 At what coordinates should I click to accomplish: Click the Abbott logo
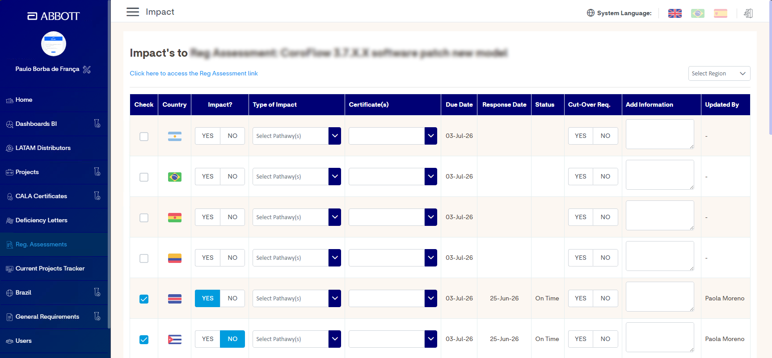tap(54, 16)
